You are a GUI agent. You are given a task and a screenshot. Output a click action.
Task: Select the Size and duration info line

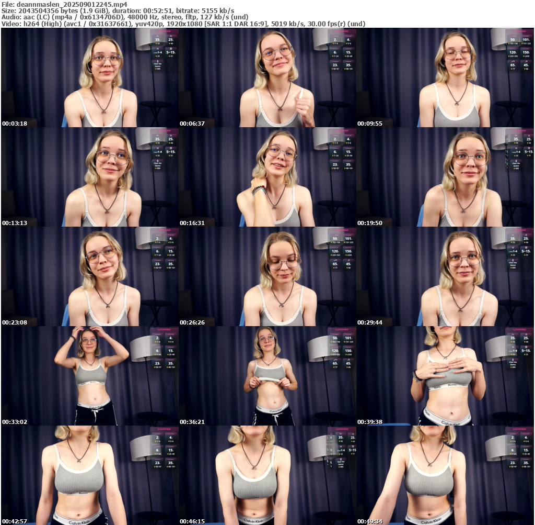(x=118, y=10)
